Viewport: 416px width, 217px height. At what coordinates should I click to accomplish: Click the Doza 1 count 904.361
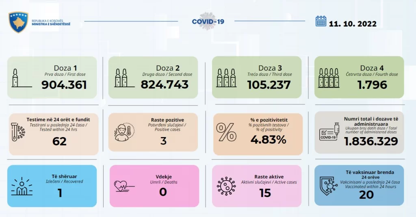(64, 85)
